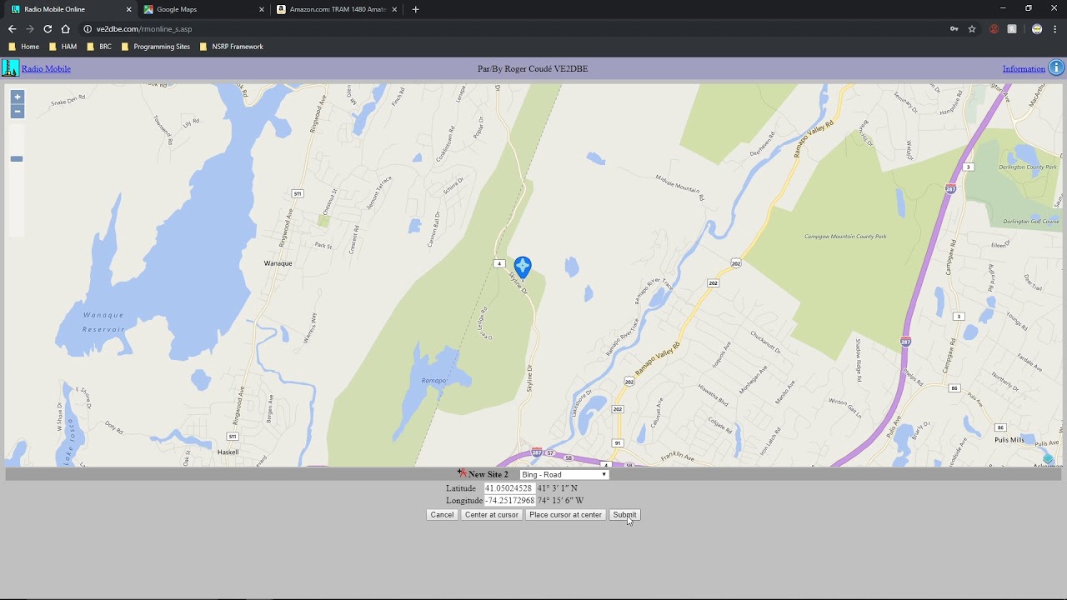Close the Radio Mobile Online tab
Screen dimensions: 1067x600
(128, 9)
